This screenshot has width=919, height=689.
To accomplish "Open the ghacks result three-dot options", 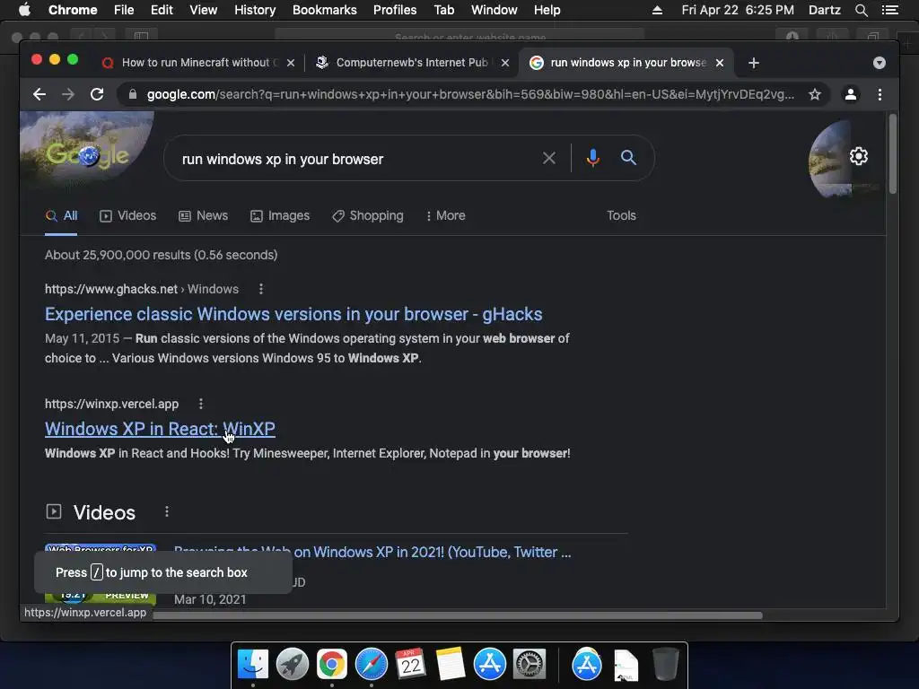I will coord(261,289).
